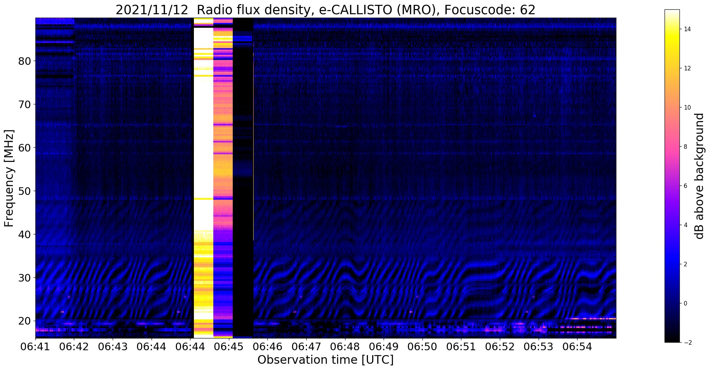
Task: Click the 06:49 time tick label
Action: point(384,346)
